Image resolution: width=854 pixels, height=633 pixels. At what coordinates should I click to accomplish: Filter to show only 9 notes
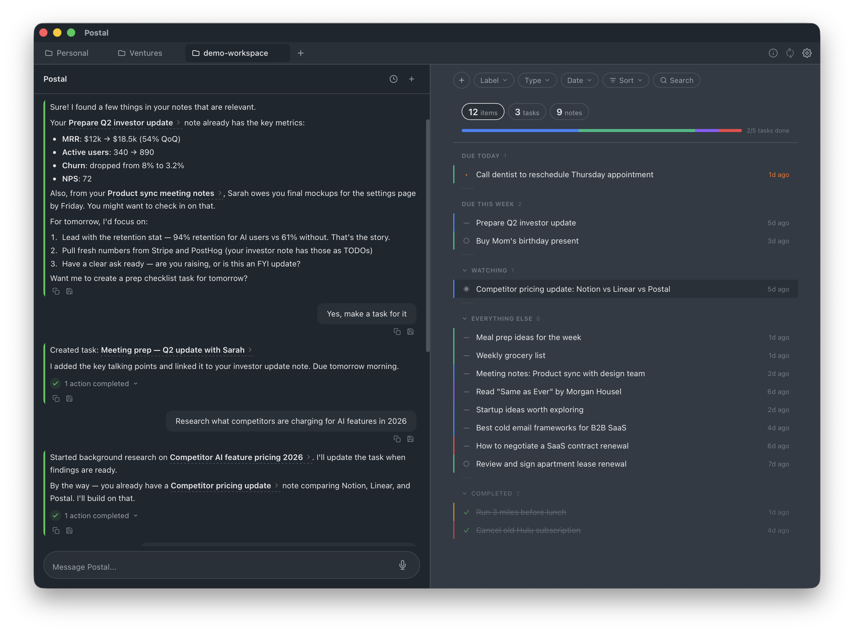click(569, 112)
